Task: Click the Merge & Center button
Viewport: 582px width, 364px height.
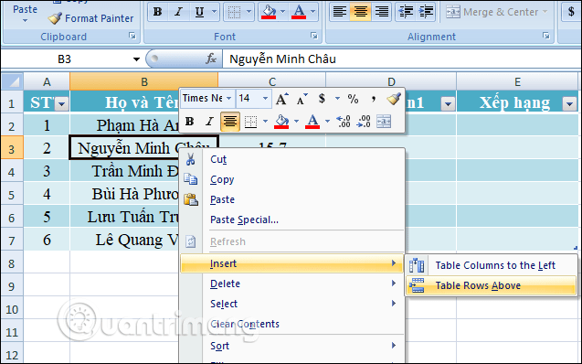Action: pyautogui.click(x=492, y=12)
